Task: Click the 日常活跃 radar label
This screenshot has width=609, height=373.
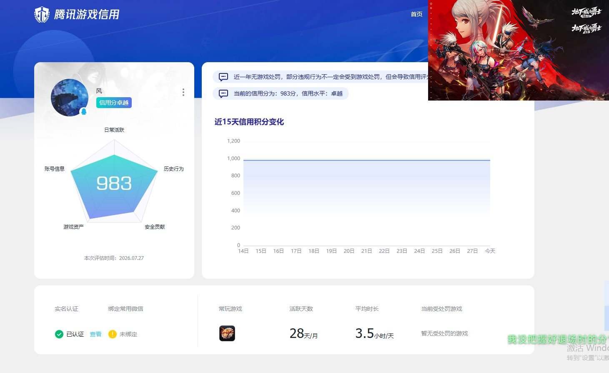Action: [114, 130]
